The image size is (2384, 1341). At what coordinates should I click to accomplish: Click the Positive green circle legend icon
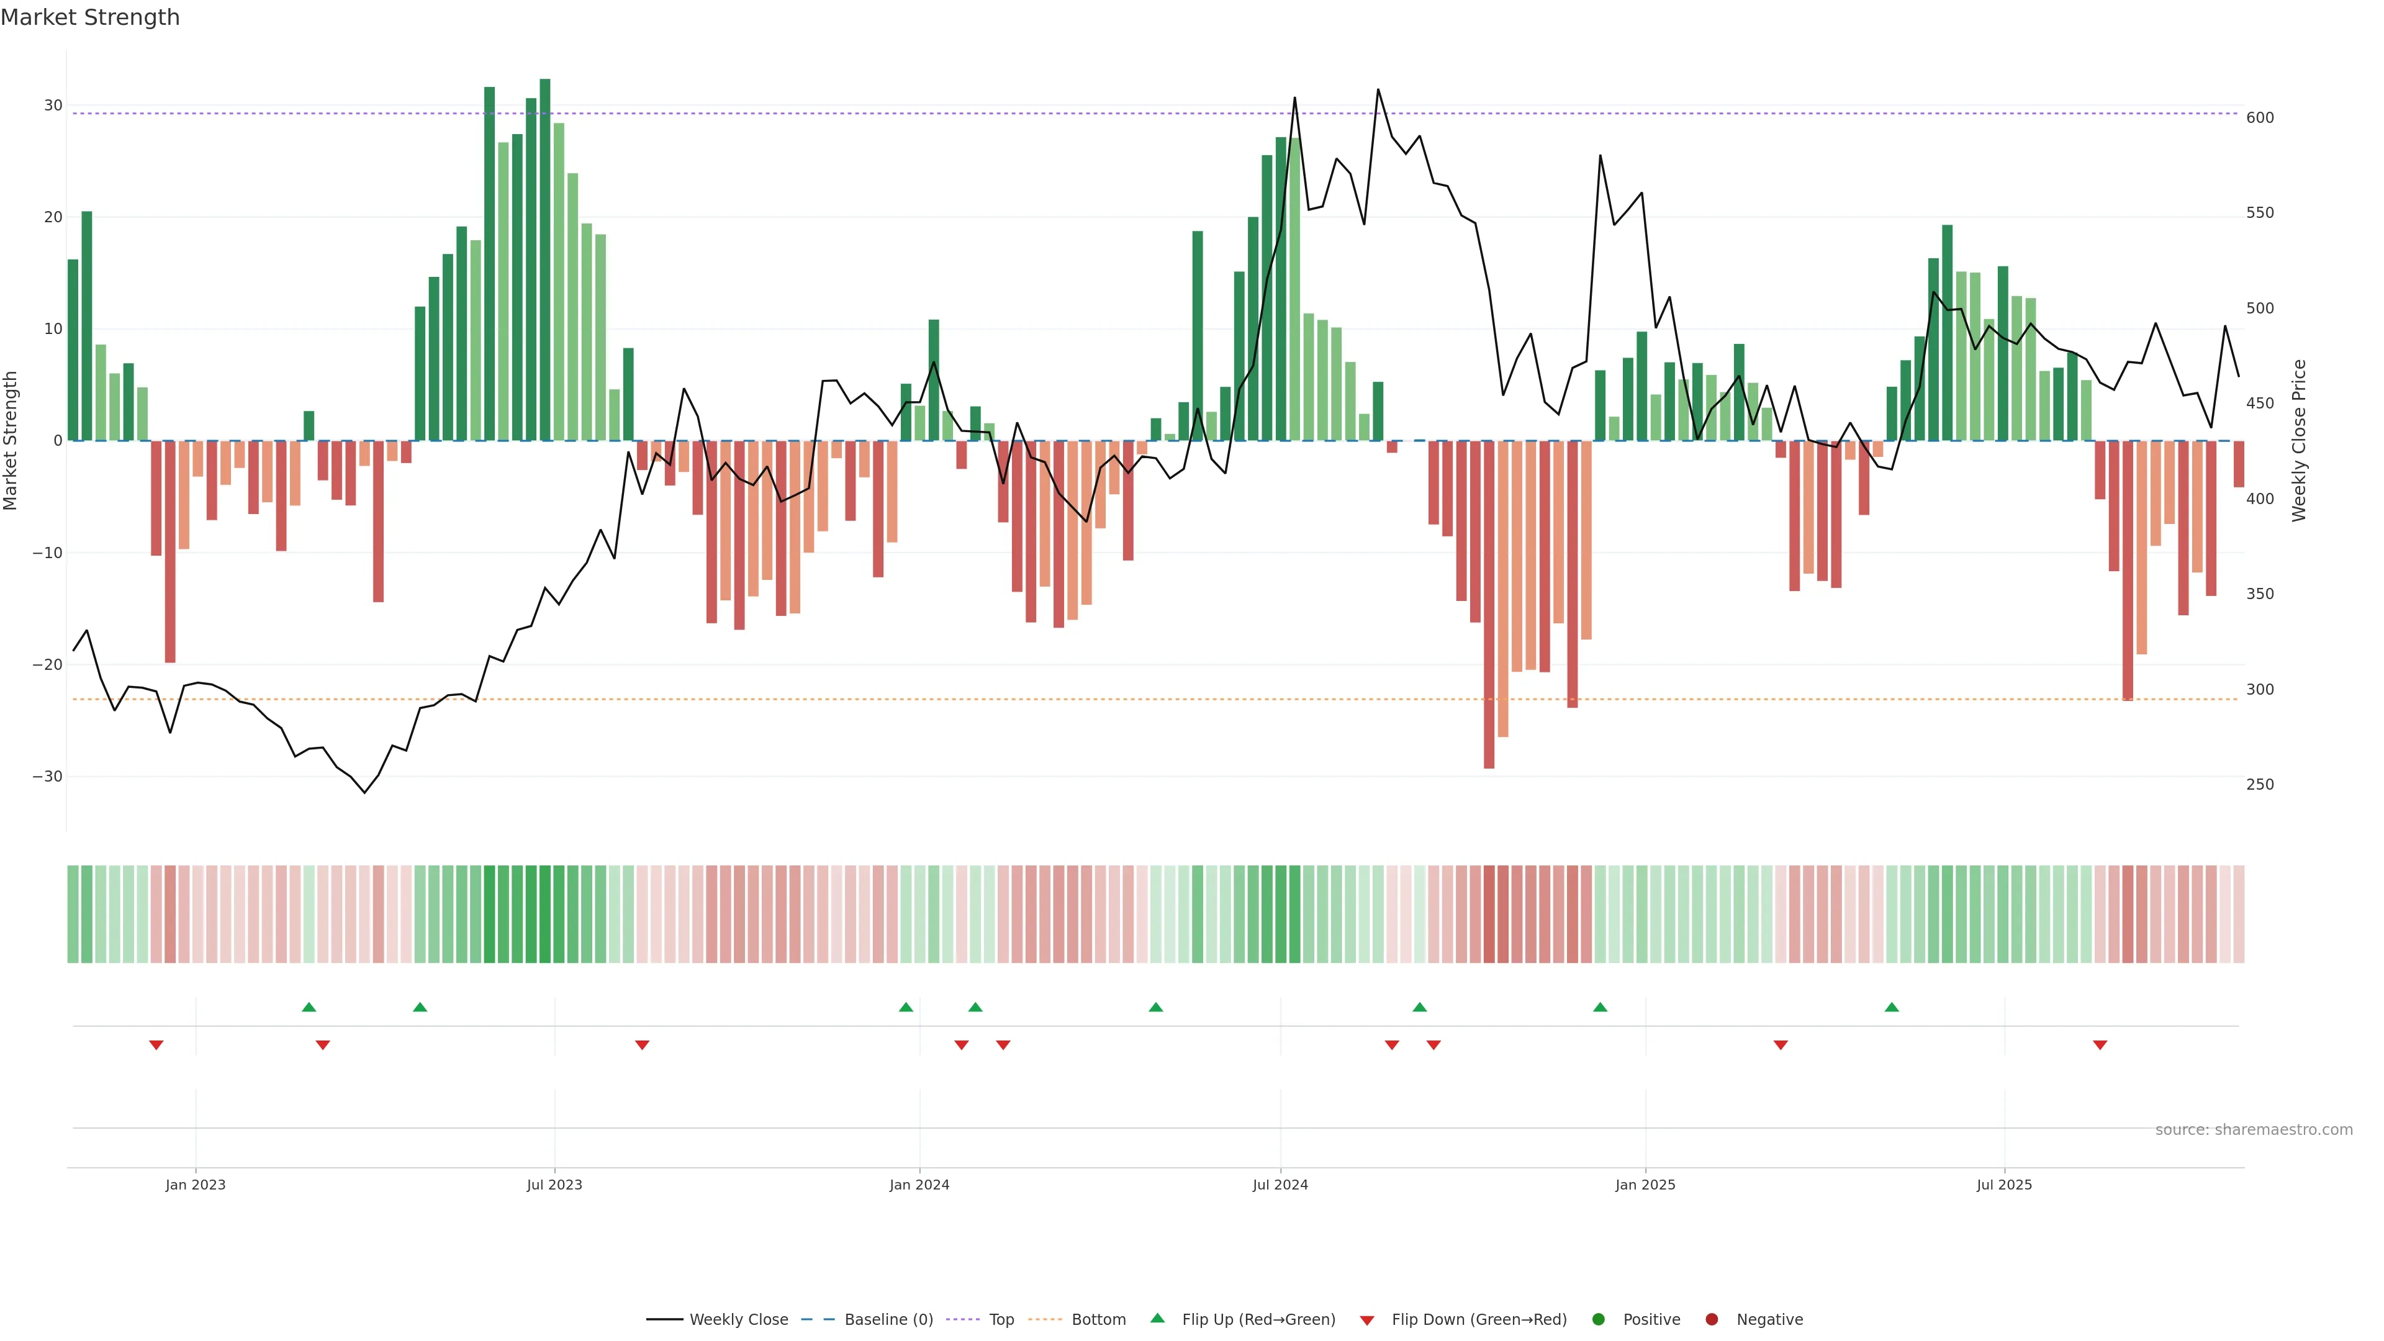click(x=1598, y=1320)
